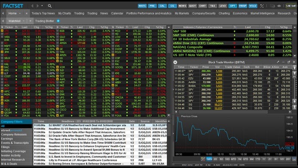This screenshot has width=298, height=168.
Task: Open volume link 5,555 for AABA
Action: 219,82
